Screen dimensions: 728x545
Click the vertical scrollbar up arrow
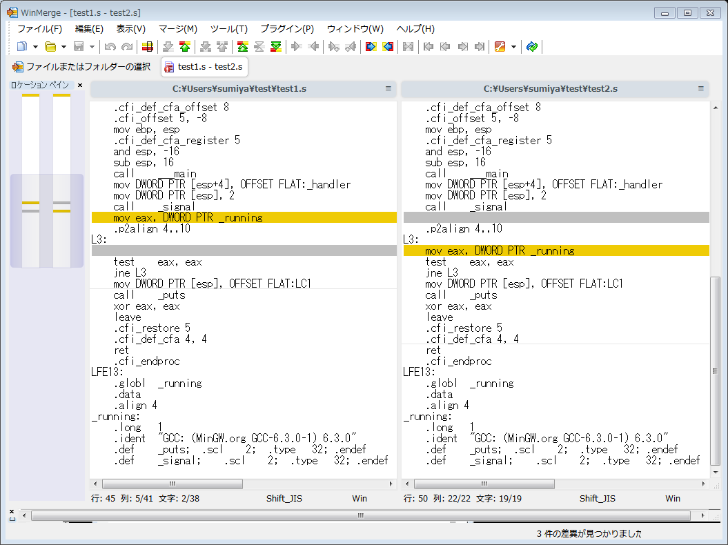pyautogui.click(x=716, y=108)
